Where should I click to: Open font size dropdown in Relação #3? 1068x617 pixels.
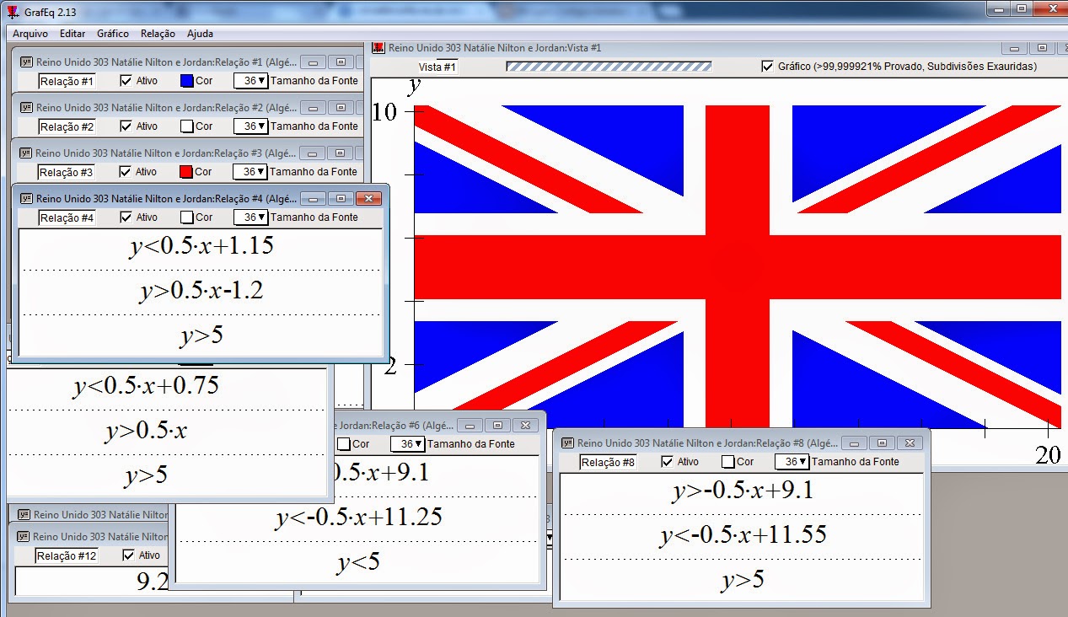click(x=250, y=172)
